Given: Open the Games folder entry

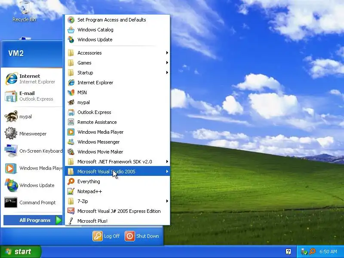Looking at the screenshot, I should pos(117,63).
